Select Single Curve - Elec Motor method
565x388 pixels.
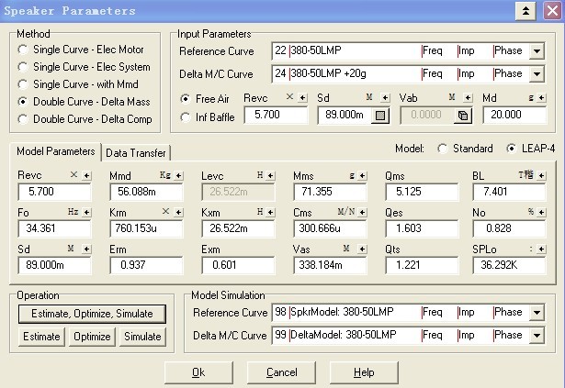pos(22,50)
